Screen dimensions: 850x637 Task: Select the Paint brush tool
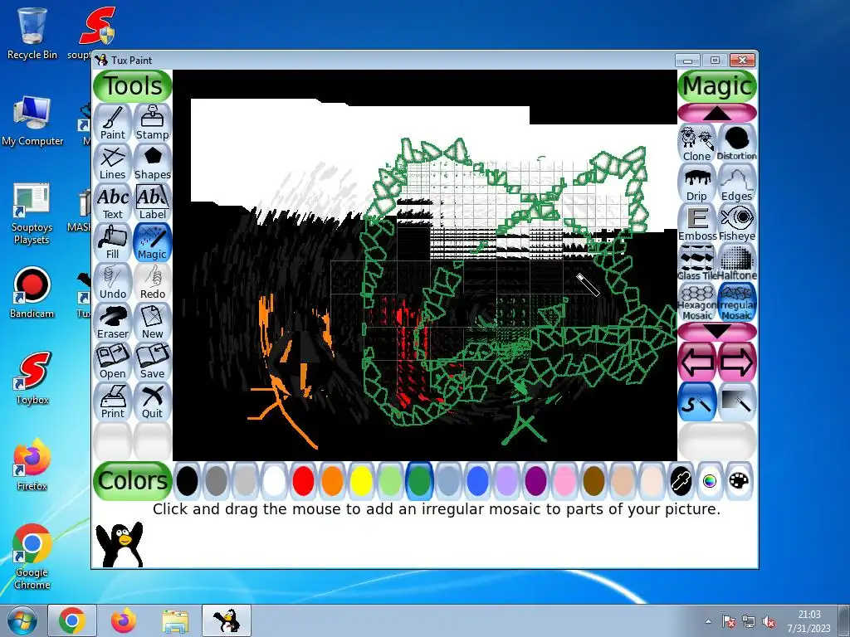(113, 123)
